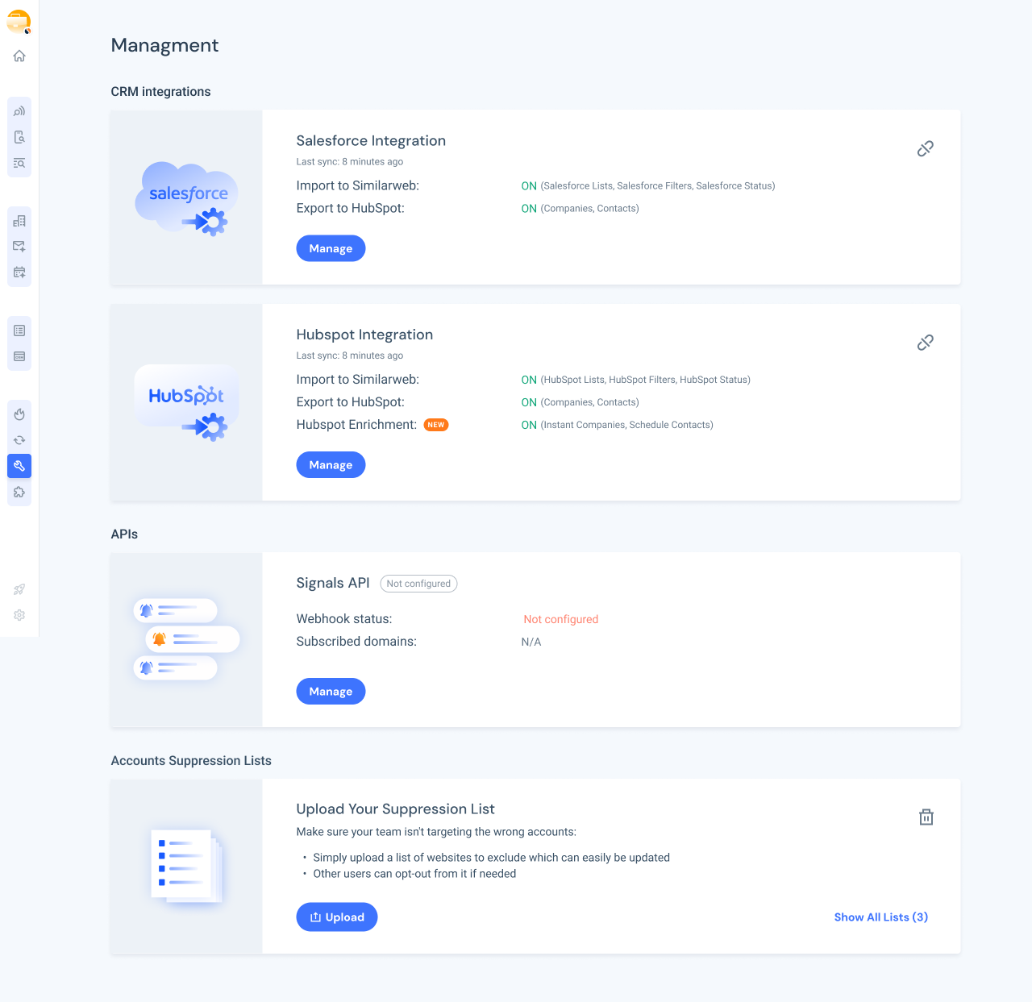The image size is (1032, 1002).
Task: Click 'Subscribed domains:' label
Action: pos(356,642)
